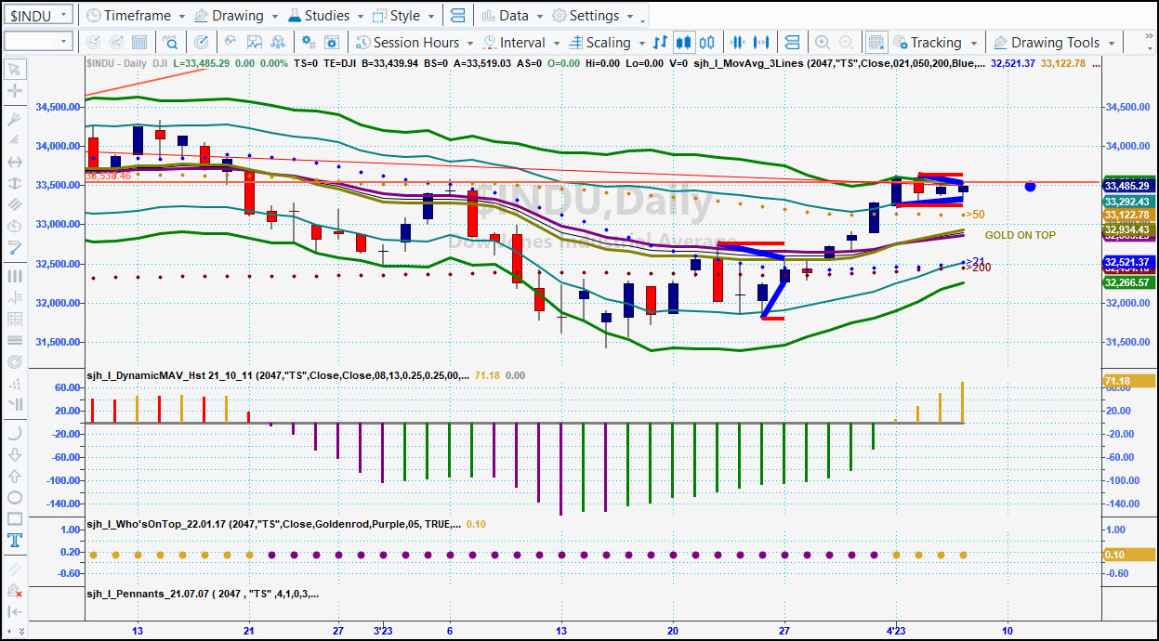Select the horizontal double arrow tool

pos(15,162)
